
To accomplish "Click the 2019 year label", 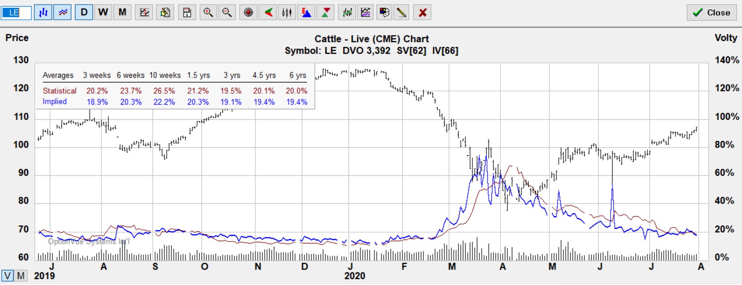I will click(44, 276).
